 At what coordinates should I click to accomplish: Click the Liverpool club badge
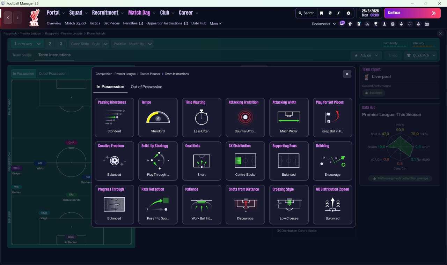pos(34,17)
